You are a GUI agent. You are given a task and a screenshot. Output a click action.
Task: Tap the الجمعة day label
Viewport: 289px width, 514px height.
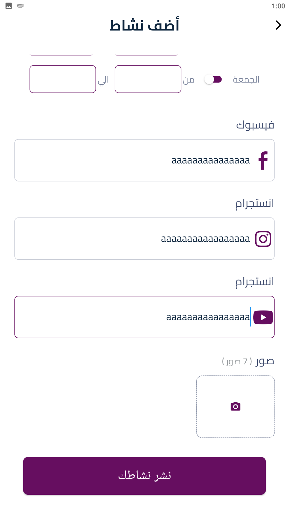pyautogui.click(x=246, y=79)
